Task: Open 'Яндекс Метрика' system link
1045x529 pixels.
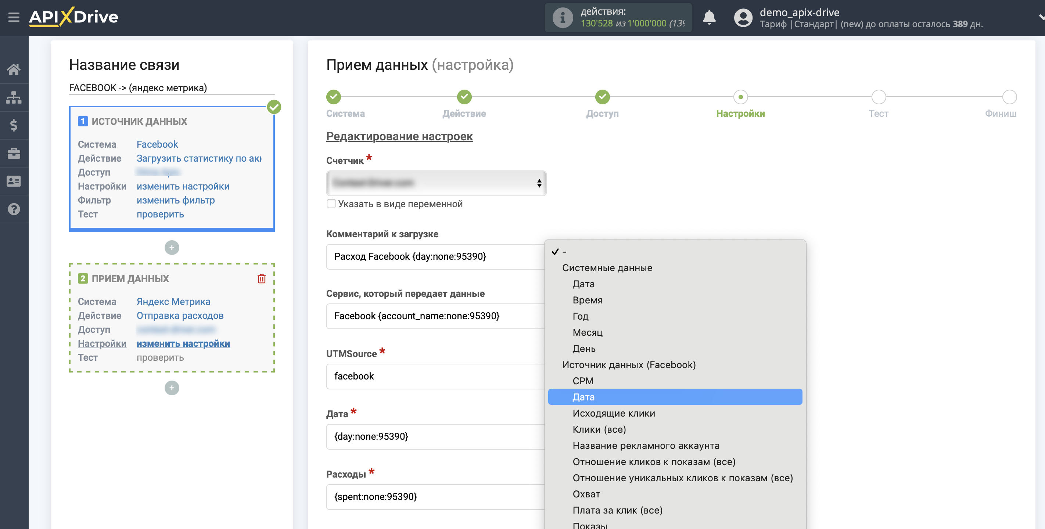Action: 173,301
